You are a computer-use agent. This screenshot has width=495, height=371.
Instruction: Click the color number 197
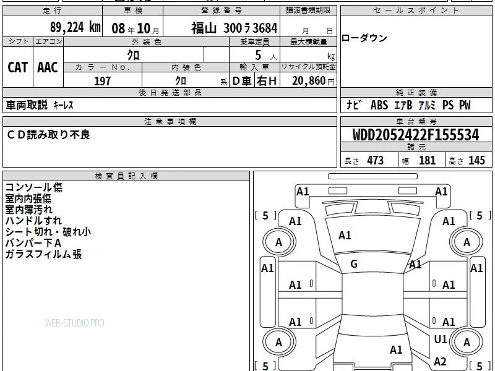click(102, 81)
